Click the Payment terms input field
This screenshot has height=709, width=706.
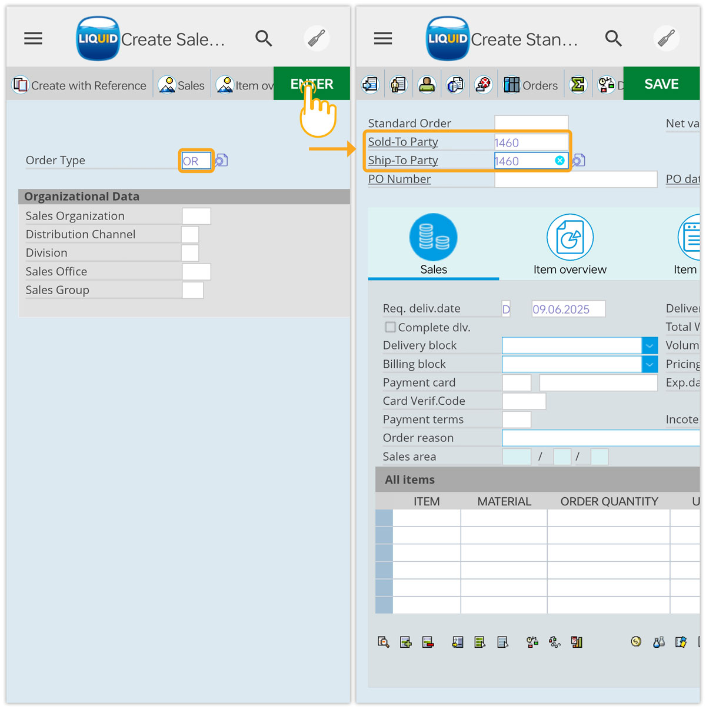coord(517,420)
